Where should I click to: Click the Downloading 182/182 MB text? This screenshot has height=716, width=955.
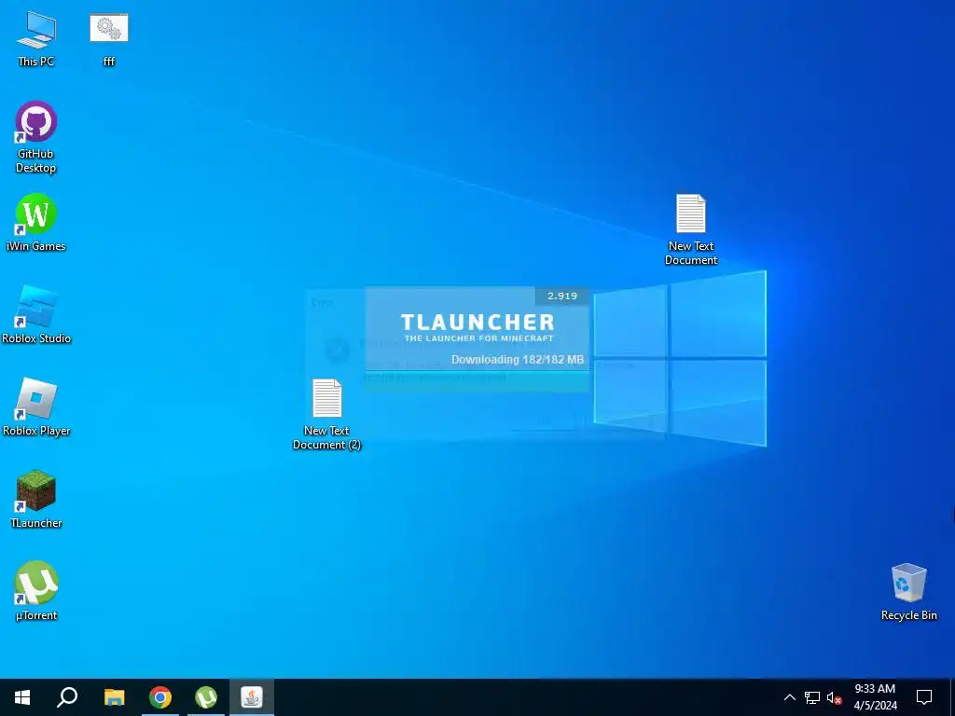click(x=518, y=359)
